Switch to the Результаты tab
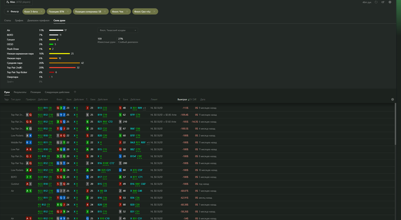The width and height of the screenshot is (401, 220). (20, 92)
